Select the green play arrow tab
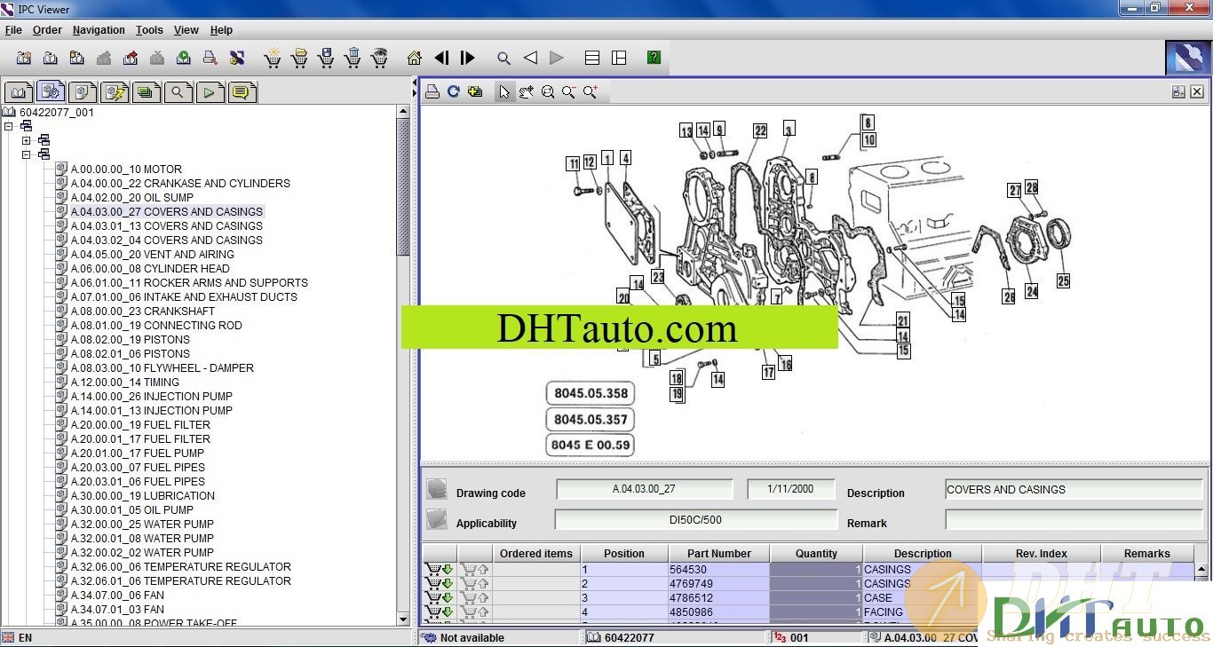 [210, 91]
